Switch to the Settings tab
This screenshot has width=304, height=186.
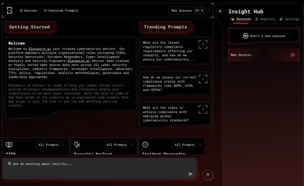point(290,19)
